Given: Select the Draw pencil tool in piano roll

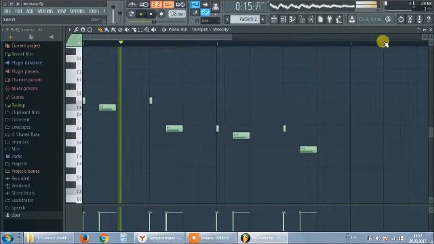Looking at the screenshot, I should point(100,30).
